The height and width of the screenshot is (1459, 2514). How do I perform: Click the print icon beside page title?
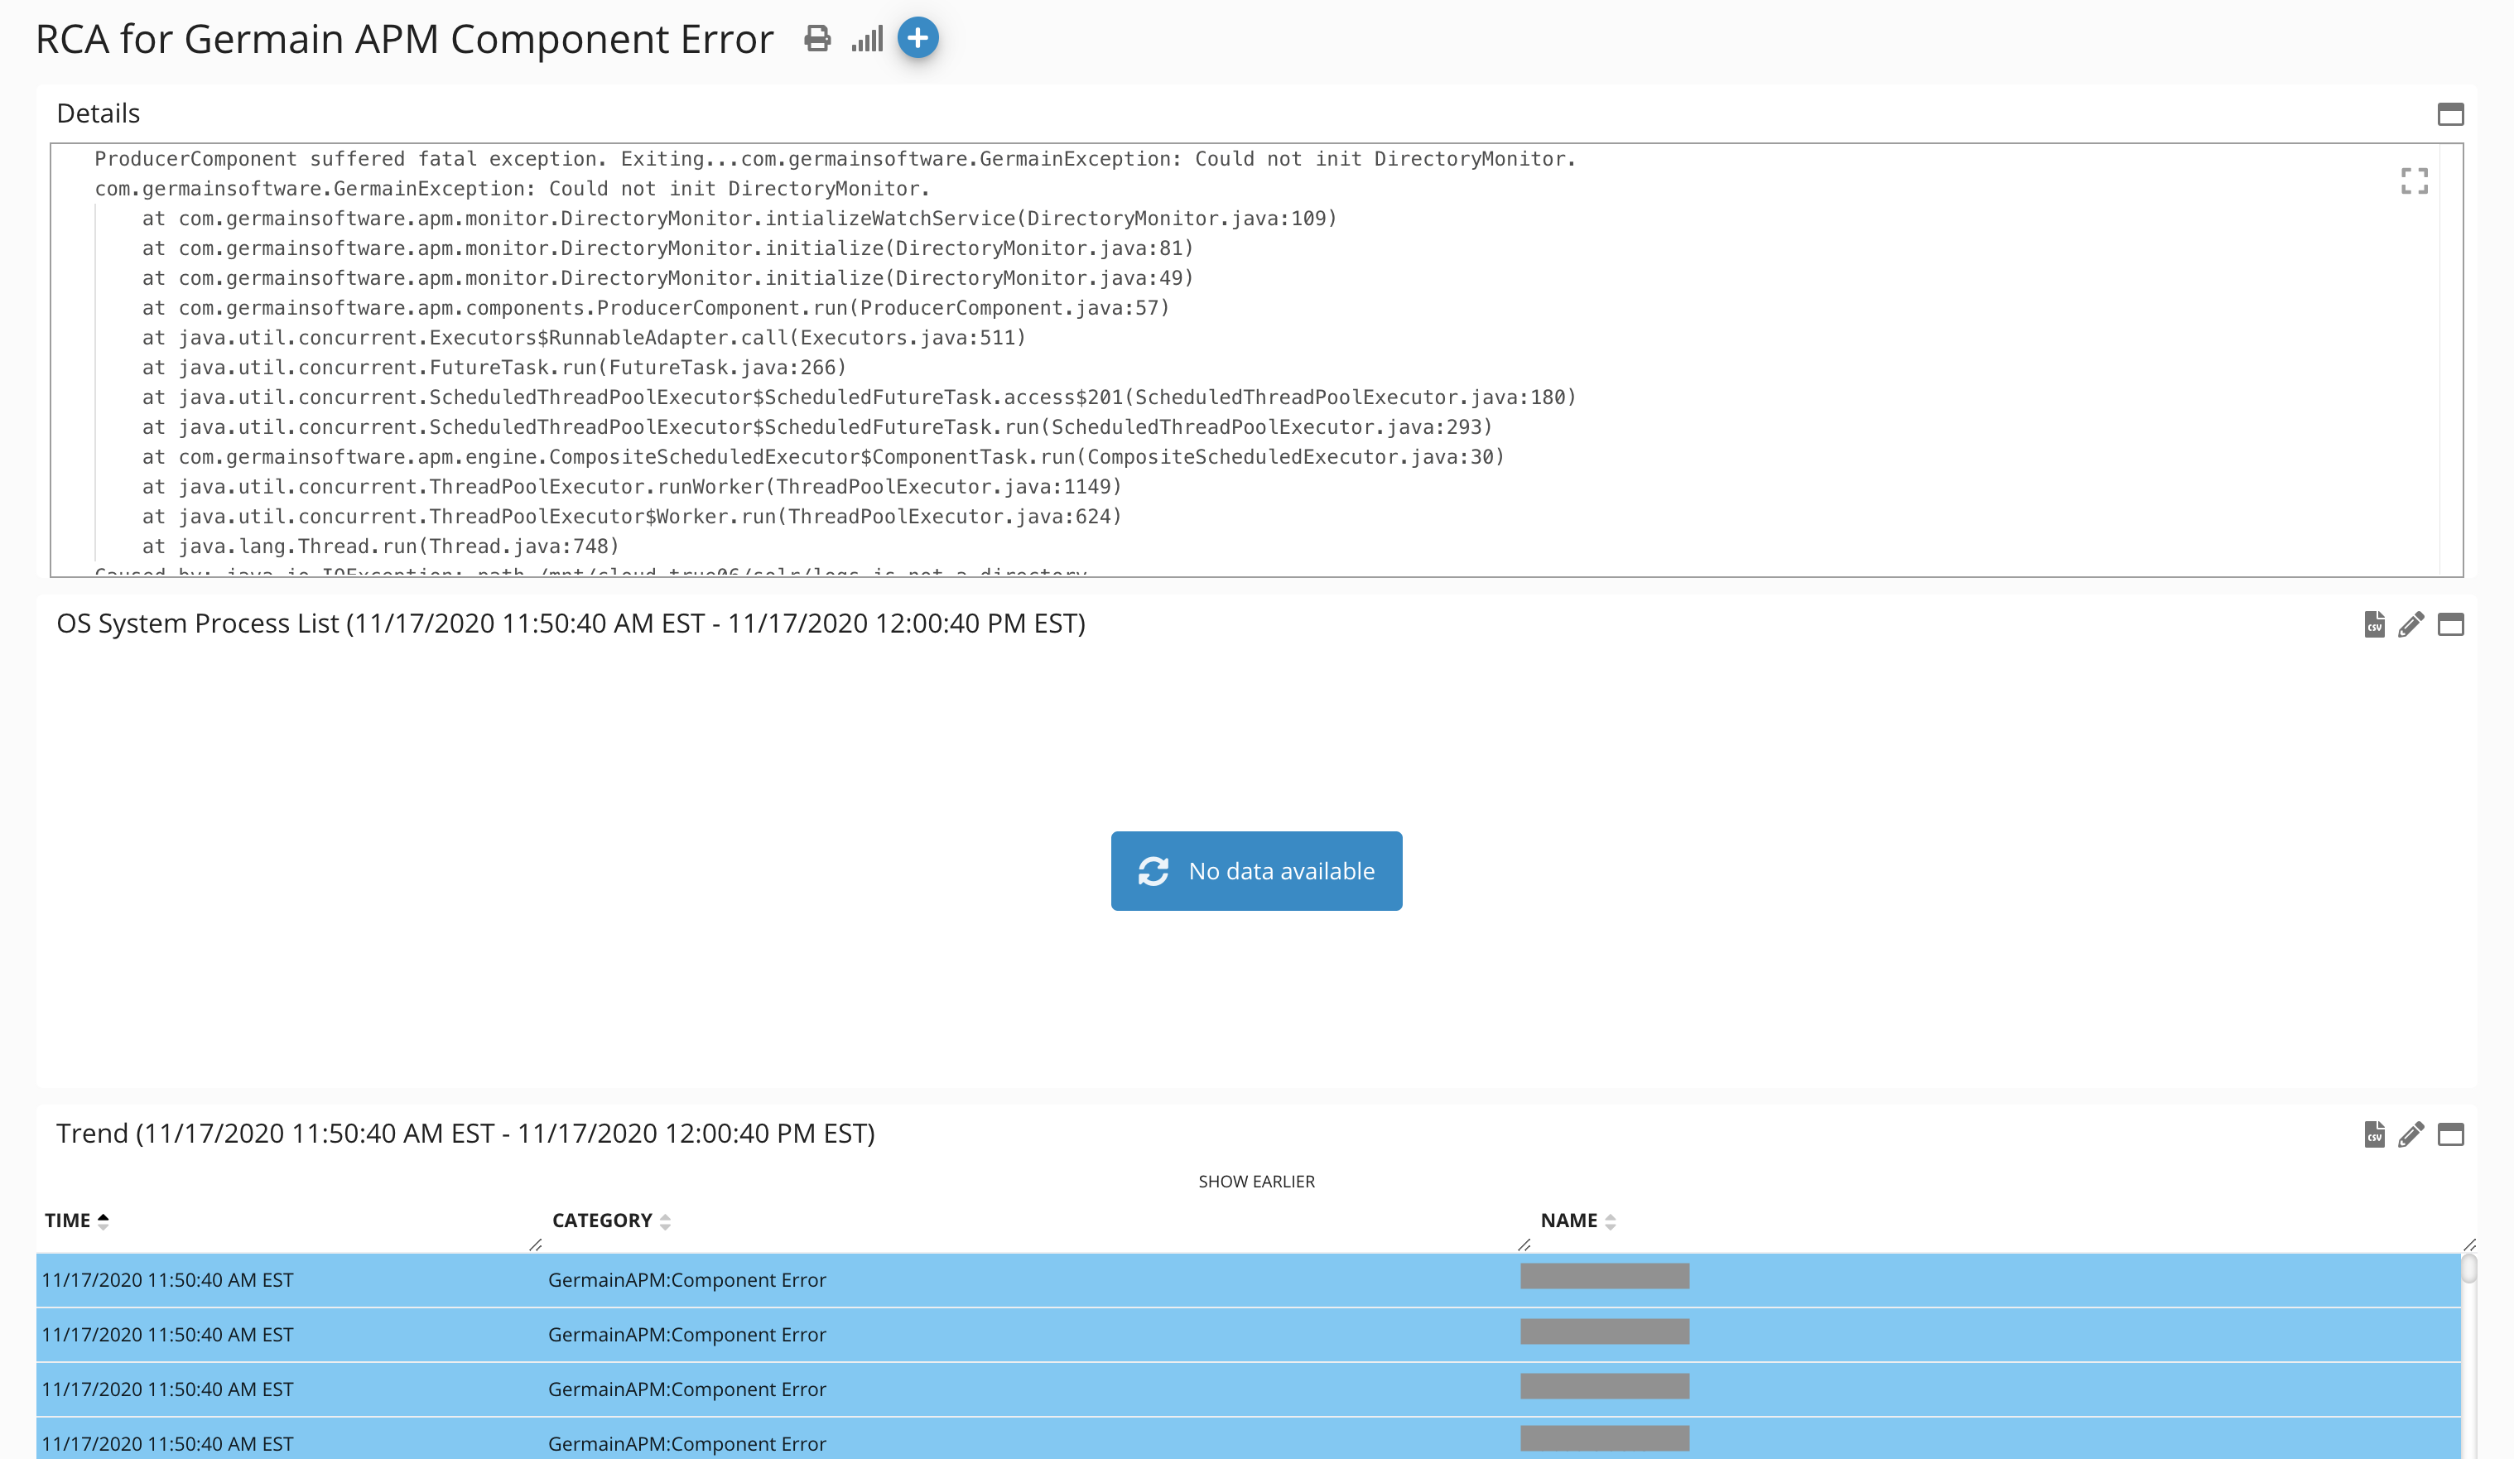(817, 39)
